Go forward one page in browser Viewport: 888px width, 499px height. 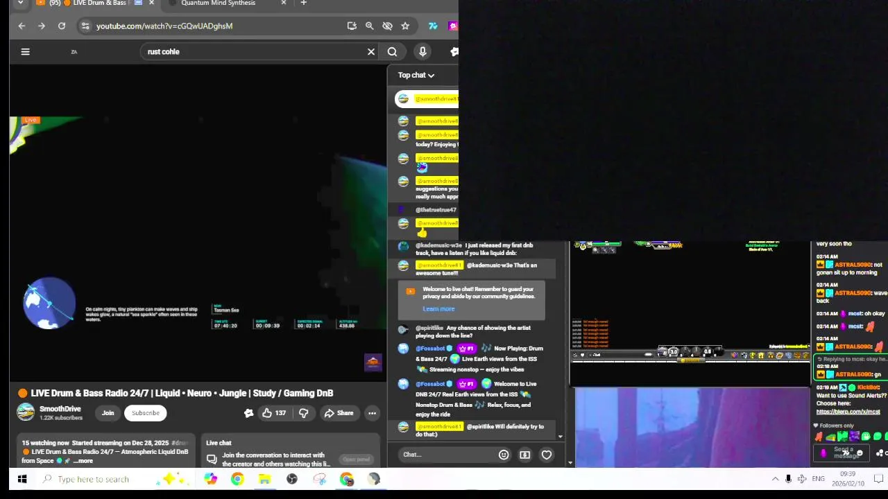(x=42, y=26)
